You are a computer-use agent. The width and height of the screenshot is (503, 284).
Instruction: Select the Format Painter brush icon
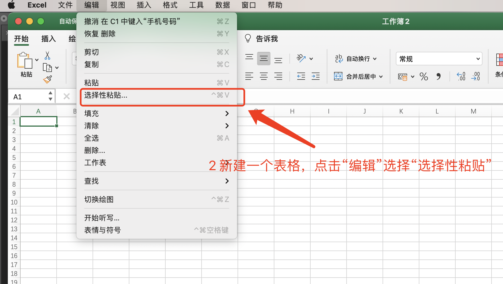pyautogui.click(x=48, y=80)
